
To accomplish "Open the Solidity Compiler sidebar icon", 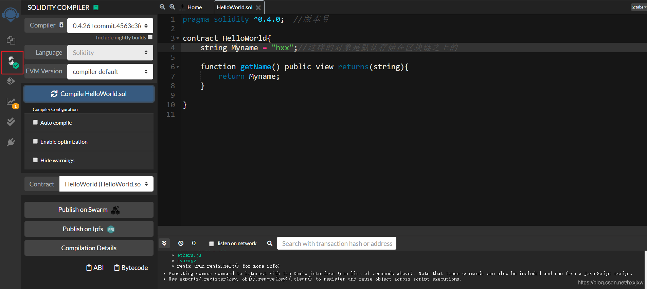I will (x=13, y=62).
